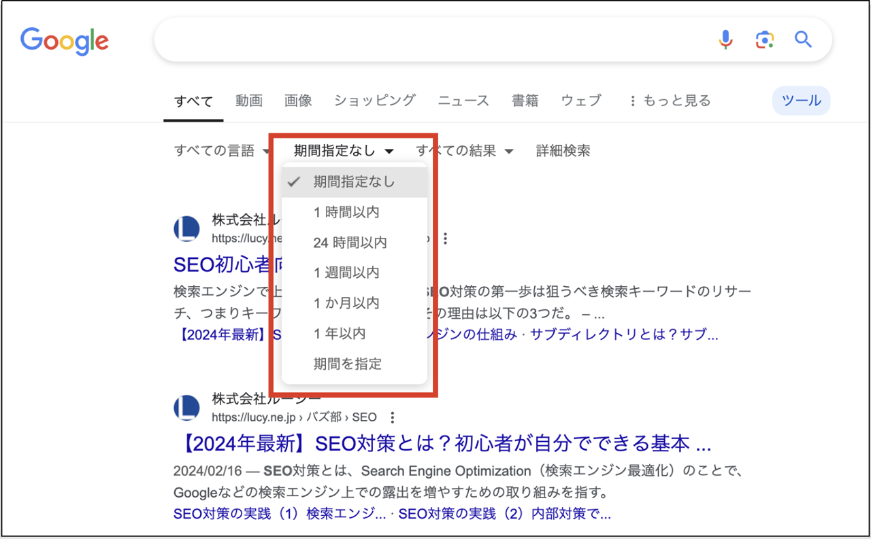The width and height of the screenshot is (871, 539).
Task: Switch to the 動画 tab
Action: click(249, 101)
